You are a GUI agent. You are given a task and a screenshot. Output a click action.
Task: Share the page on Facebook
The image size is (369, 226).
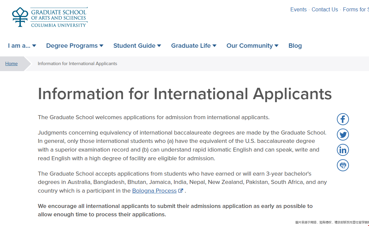click(343, 120)
